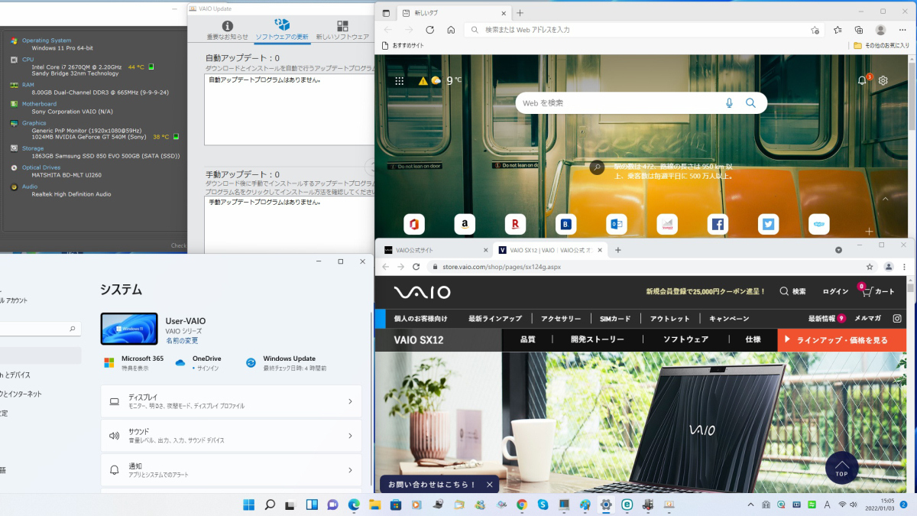Open Edge new tab page settings gear

coord(883,80)
